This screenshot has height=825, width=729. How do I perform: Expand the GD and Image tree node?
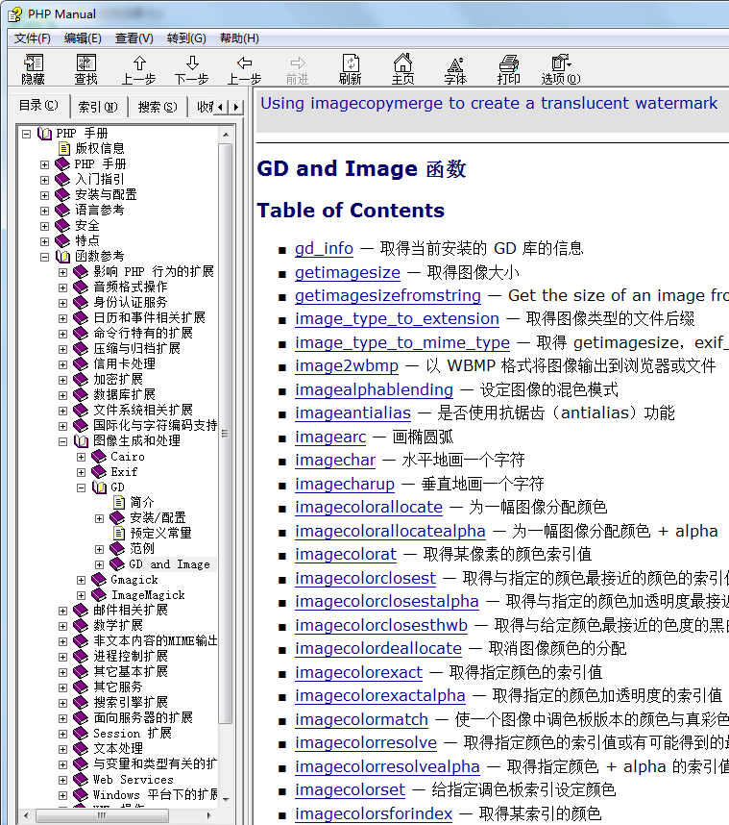[x=99, y=564]
